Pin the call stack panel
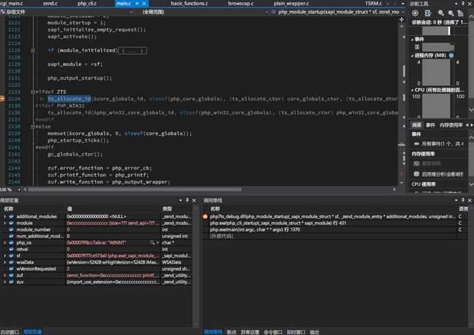Image resolution: width=474 pixels, height=335 pixels. pyautogui.click(x=463, y=200)
